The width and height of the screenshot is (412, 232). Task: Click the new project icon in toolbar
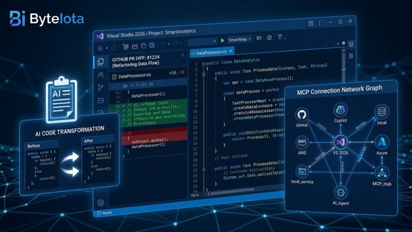coord(126,47)
